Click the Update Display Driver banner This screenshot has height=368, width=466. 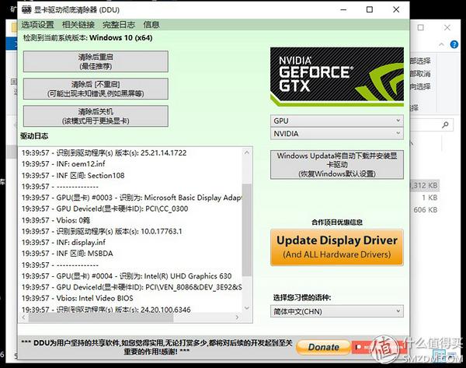click(x=337, y=247)
